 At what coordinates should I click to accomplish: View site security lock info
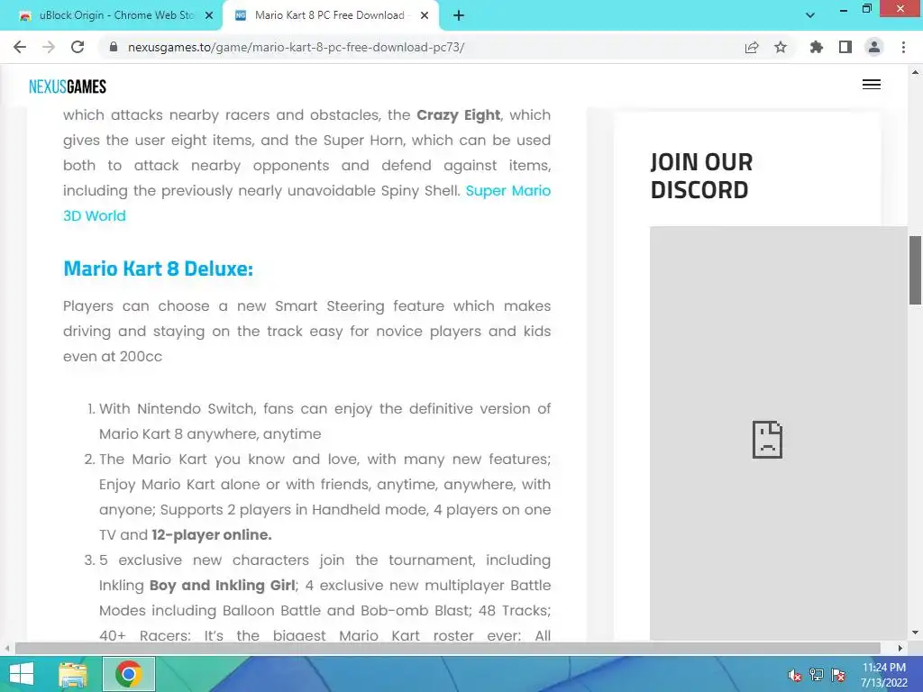point(114,47)
